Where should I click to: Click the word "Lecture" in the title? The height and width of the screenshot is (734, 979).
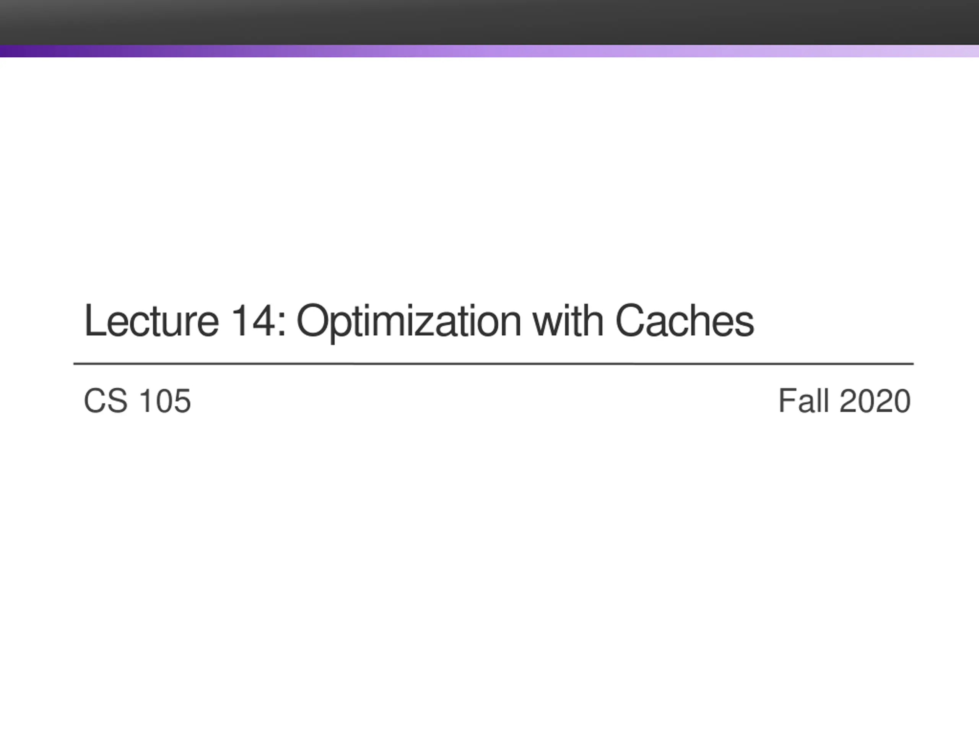pyautogui.click(x=151, y=321)
